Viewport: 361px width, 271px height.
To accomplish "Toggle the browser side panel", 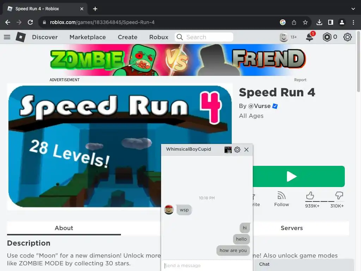I will pyautogui.click(x=331, y=22).
